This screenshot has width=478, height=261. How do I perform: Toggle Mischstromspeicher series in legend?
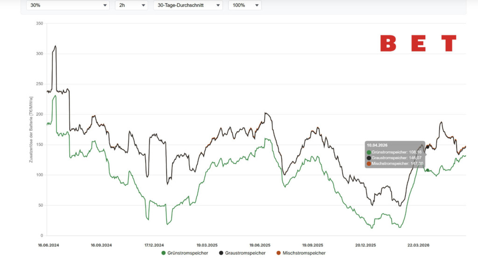[301, 253]
